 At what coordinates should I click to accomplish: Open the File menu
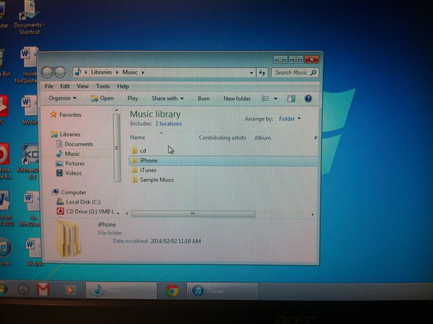point(49,86)
